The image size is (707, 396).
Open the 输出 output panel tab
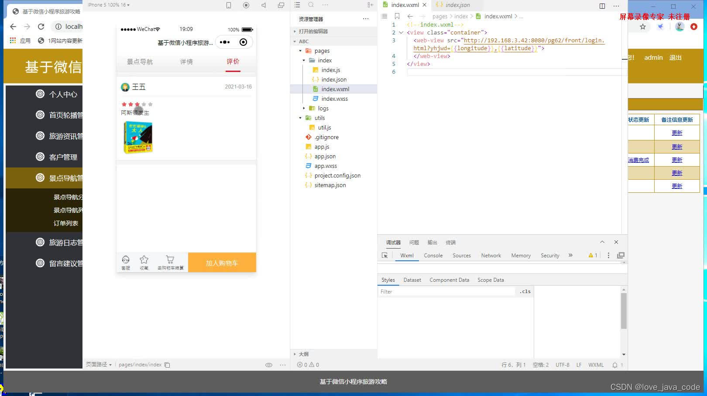click(432, 242)
